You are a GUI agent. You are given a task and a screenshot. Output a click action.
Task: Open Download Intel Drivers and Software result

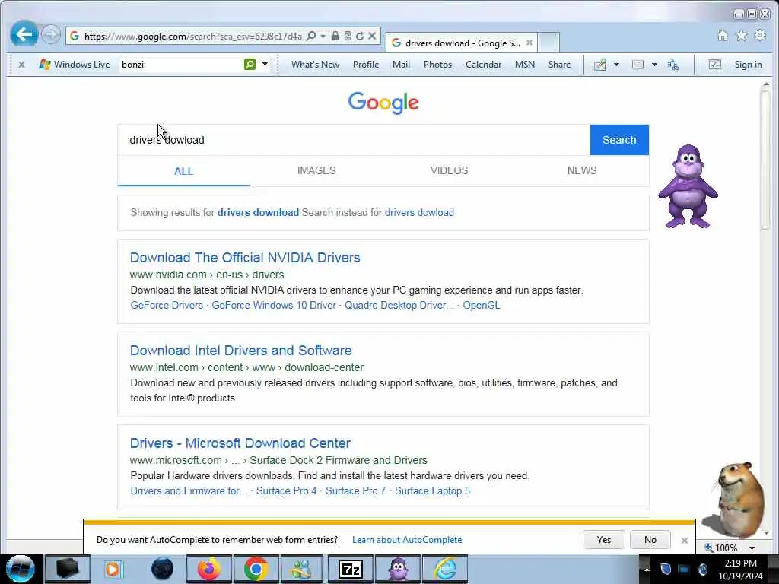pos(240,351)
